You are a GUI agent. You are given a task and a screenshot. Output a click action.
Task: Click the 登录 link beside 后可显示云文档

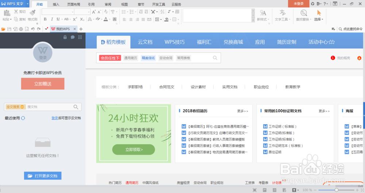click(55, 118)
